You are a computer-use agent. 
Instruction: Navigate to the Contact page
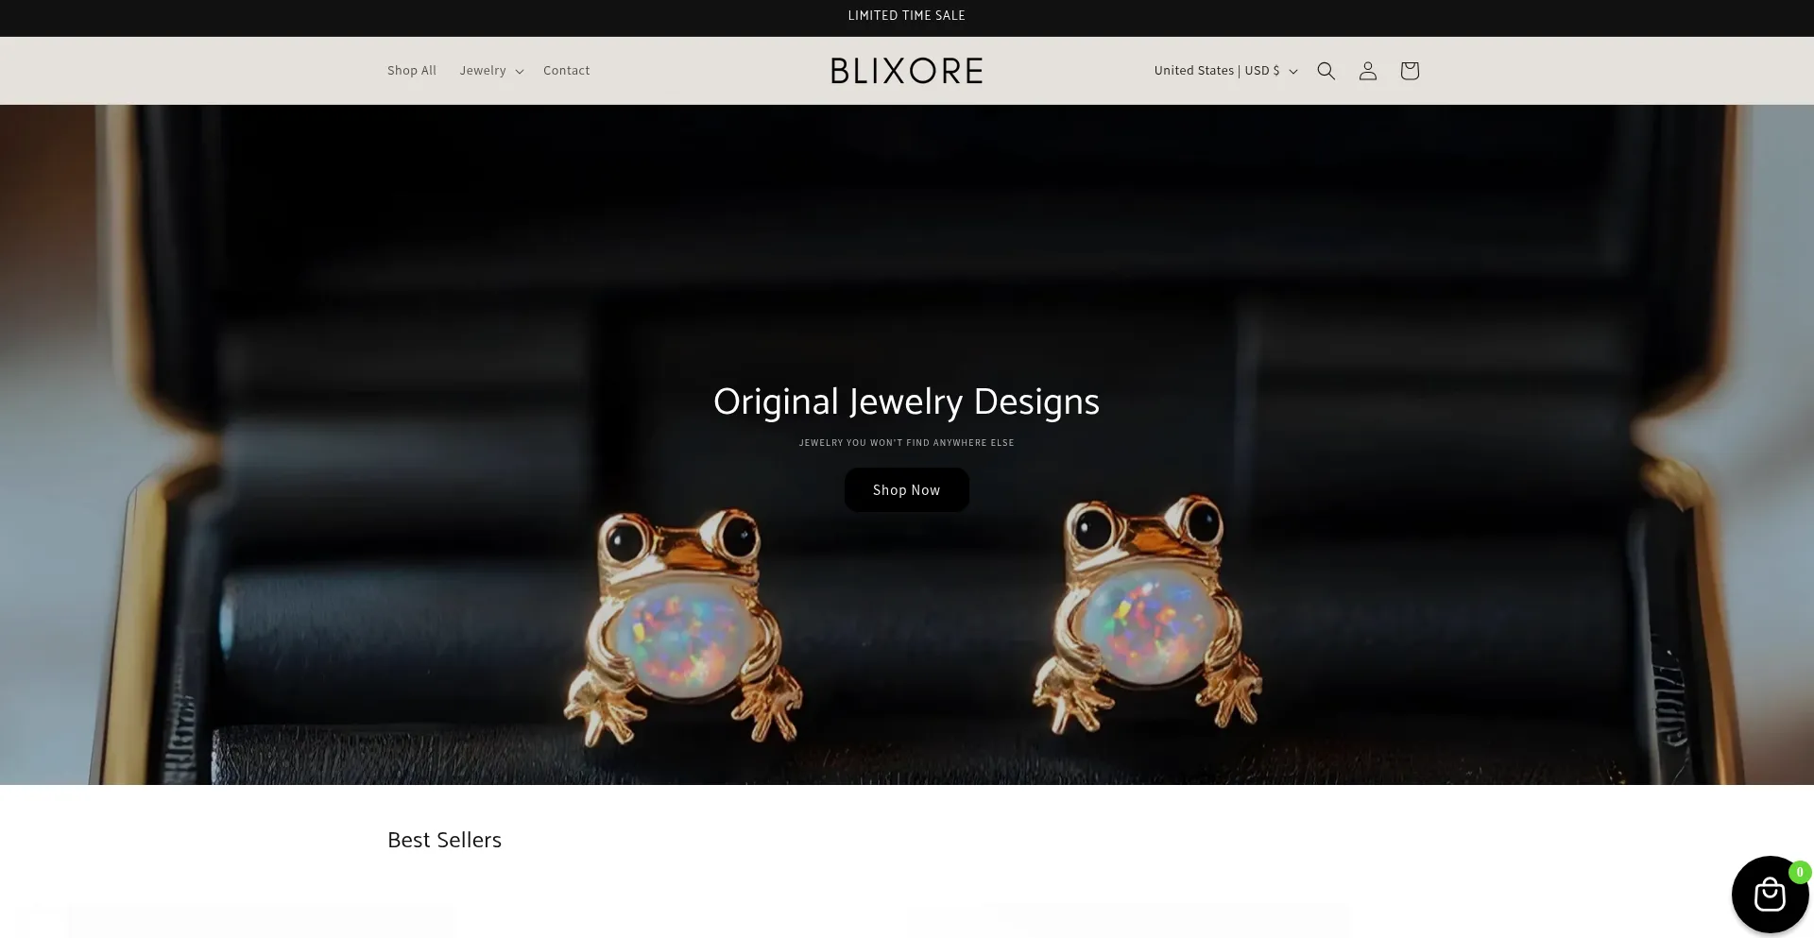566,71
